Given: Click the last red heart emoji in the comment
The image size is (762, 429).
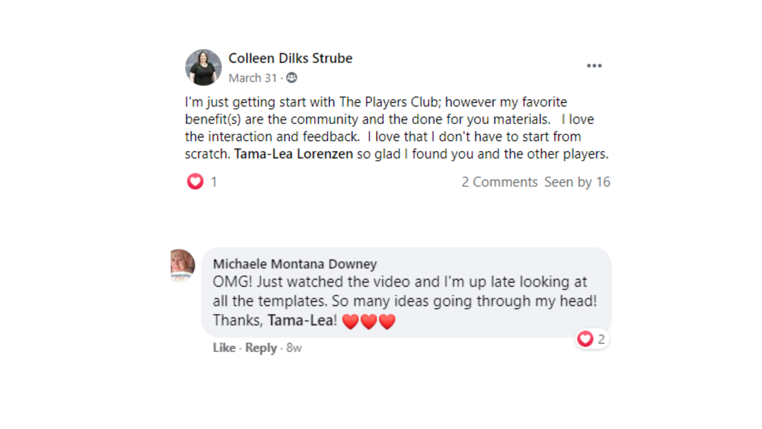Looking at the screenshot, I should point(387,321).
